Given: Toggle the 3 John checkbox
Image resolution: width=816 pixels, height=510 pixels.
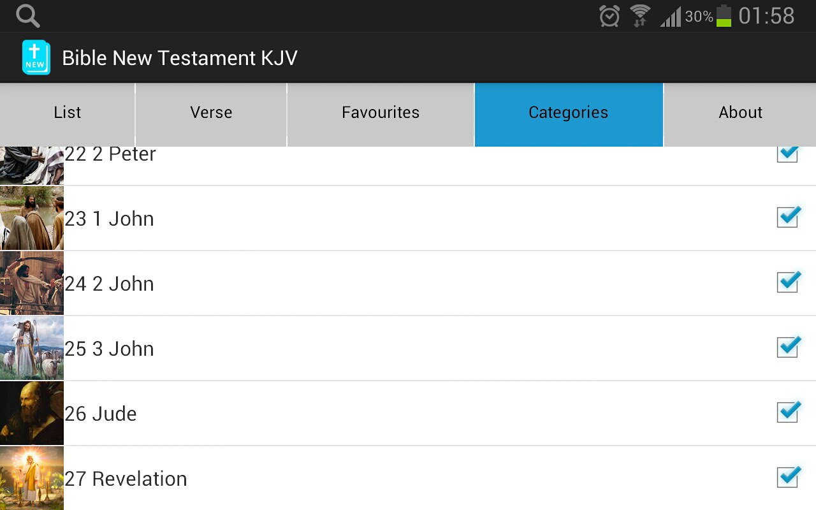Looking at the screenshot, I should [x=788, y=347].
